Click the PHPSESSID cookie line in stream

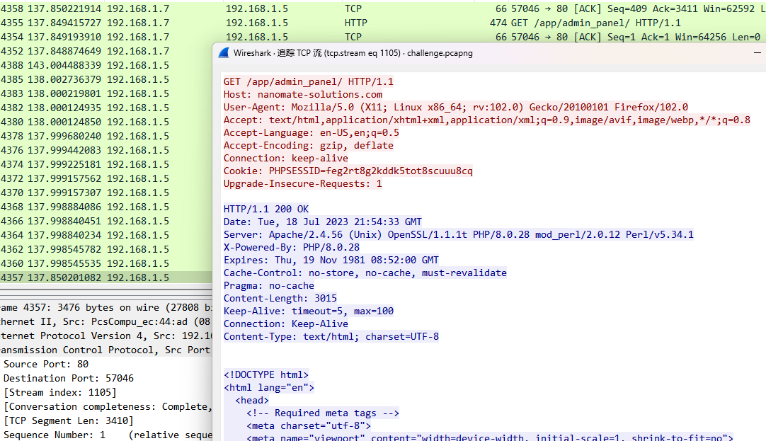[348, 171]
